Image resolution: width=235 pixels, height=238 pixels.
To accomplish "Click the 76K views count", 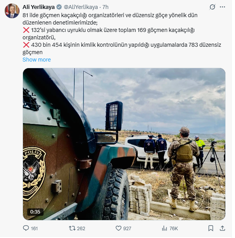I will (x=174, y=228).
